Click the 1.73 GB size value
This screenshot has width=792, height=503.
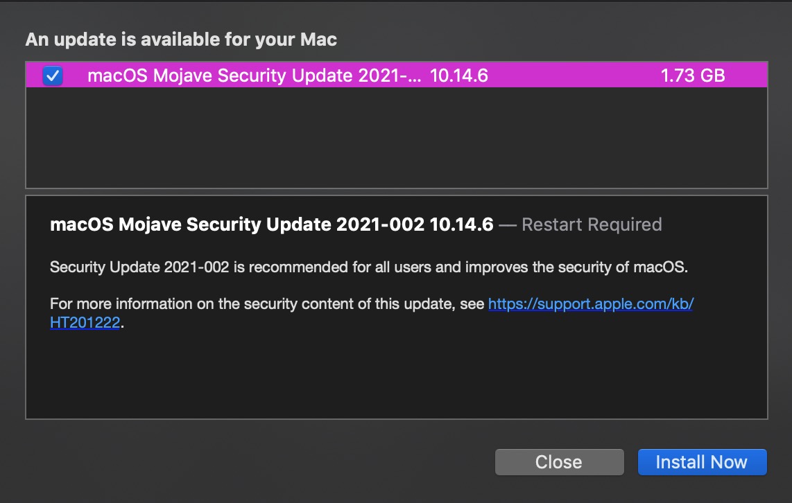693,76
